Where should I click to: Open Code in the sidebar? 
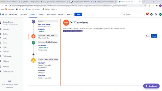click(5, 47)
